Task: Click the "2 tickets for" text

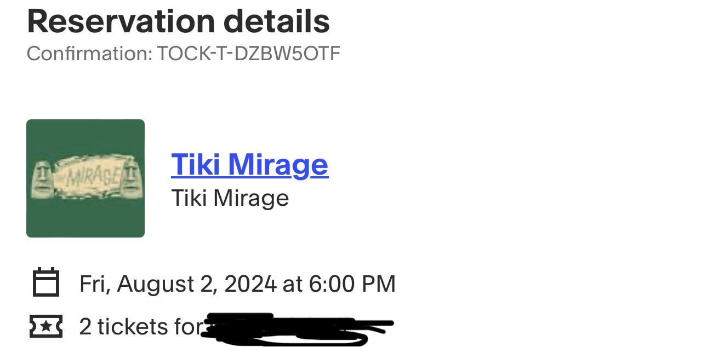Action: (141, 327)
